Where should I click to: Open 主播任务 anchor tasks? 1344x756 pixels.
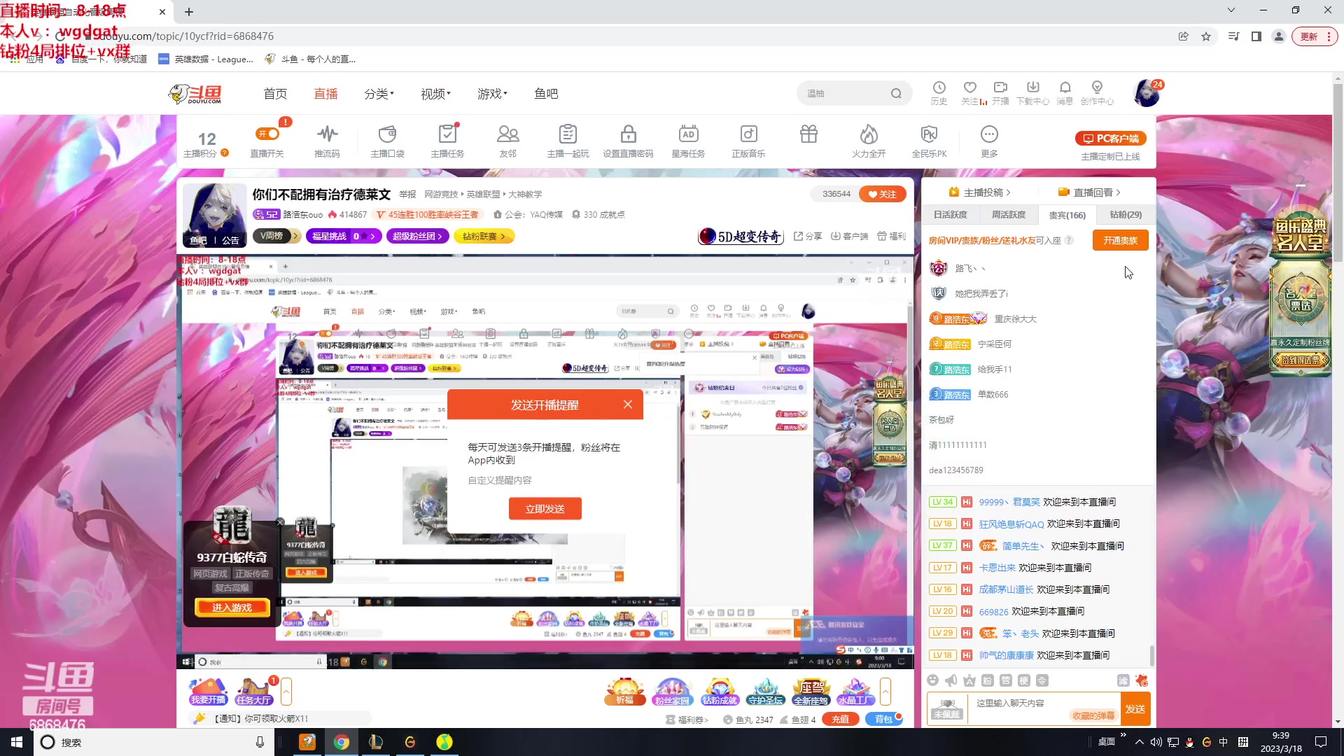[447, 140]
